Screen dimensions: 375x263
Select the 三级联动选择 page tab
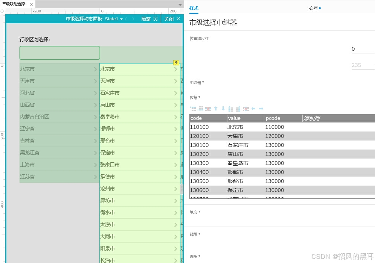[x=14, y=4]
